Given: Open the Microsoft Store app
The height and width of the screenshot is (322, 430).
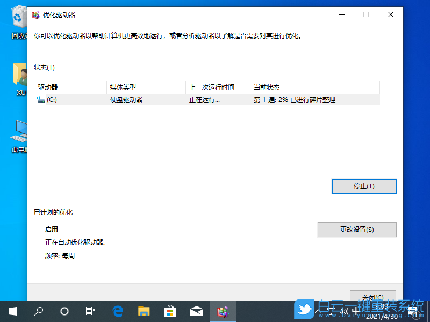Looking at the screenshot, I should pyautogui.click(x=170, y=311).
